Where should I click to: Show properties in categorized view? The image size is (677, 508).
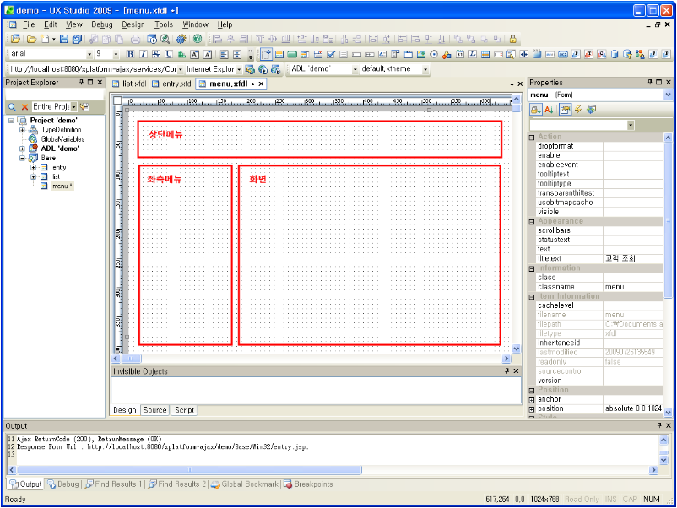pos(536,110)
